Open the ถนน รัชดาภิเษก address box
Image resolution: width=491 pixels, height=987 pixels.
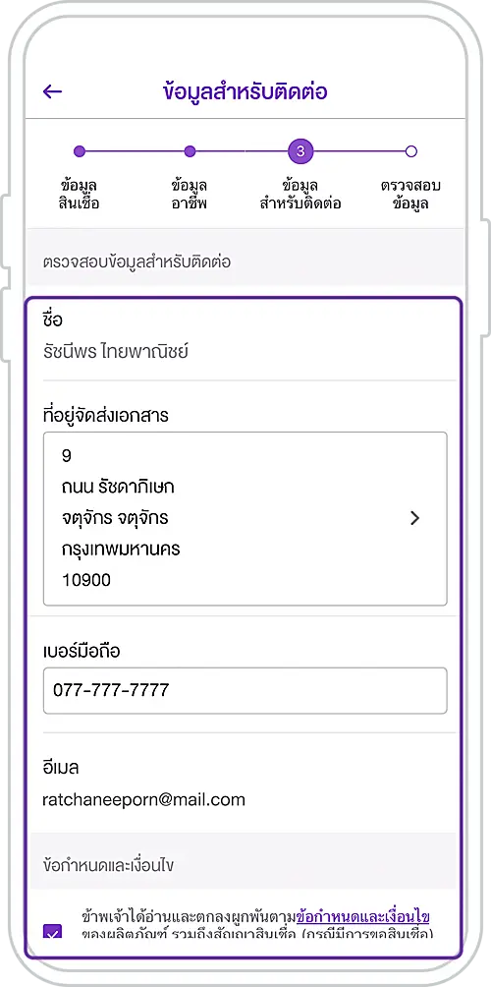[x=245, y=519]
